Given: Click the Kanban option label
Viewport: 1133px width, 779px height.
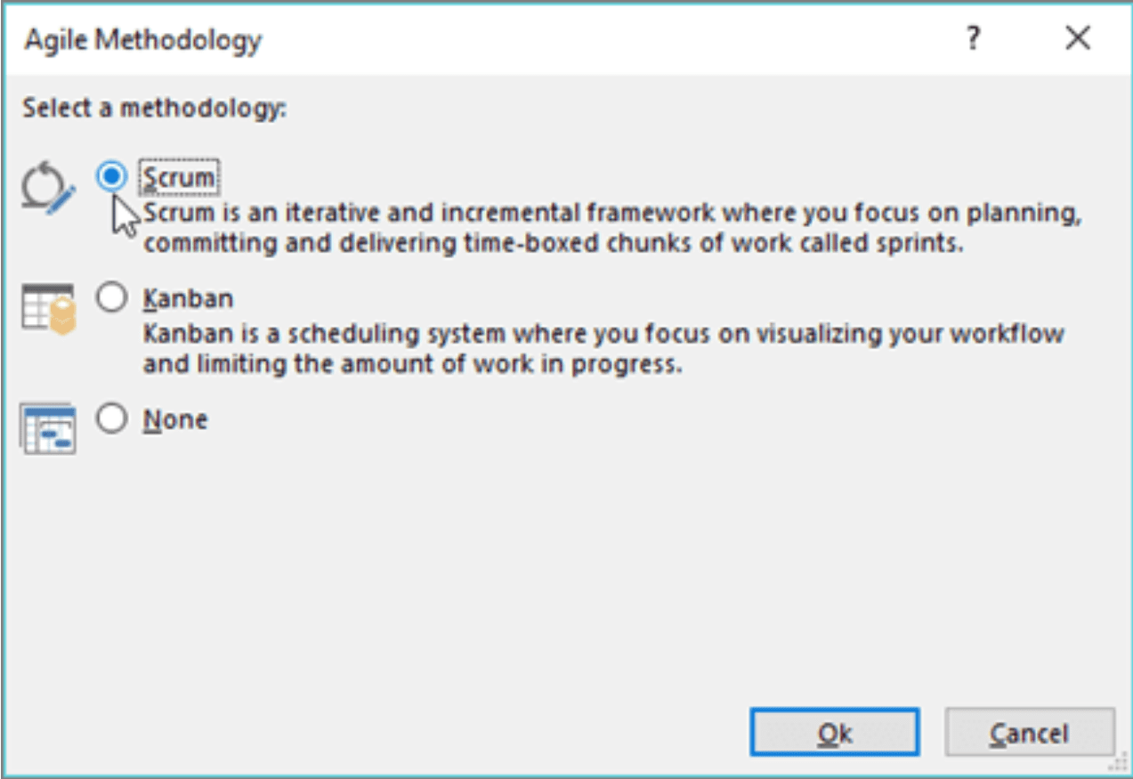Looking at the screenshot, I should click(188, 298).
